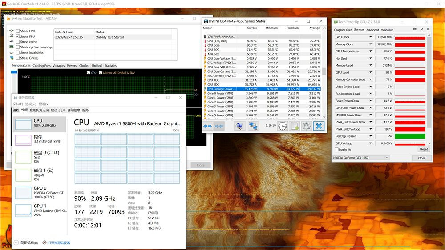Click CPU (Tctl/Tdie) thermometer icon
Screen dimensions: 445x250
point(205,41)
